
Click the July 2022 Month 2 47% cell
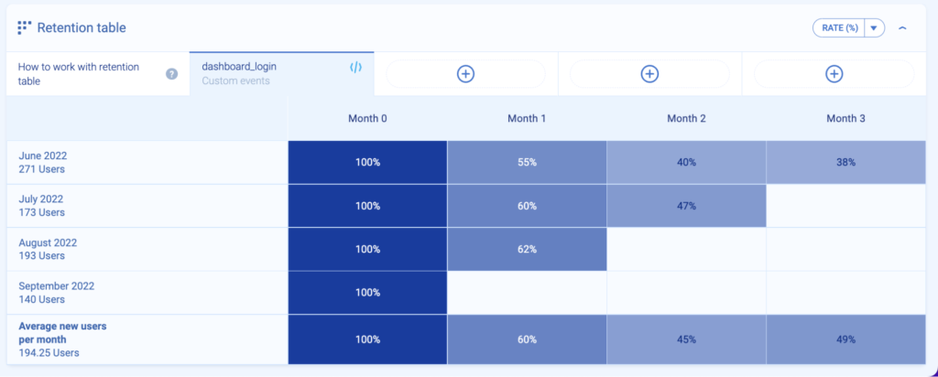(686, 206)
